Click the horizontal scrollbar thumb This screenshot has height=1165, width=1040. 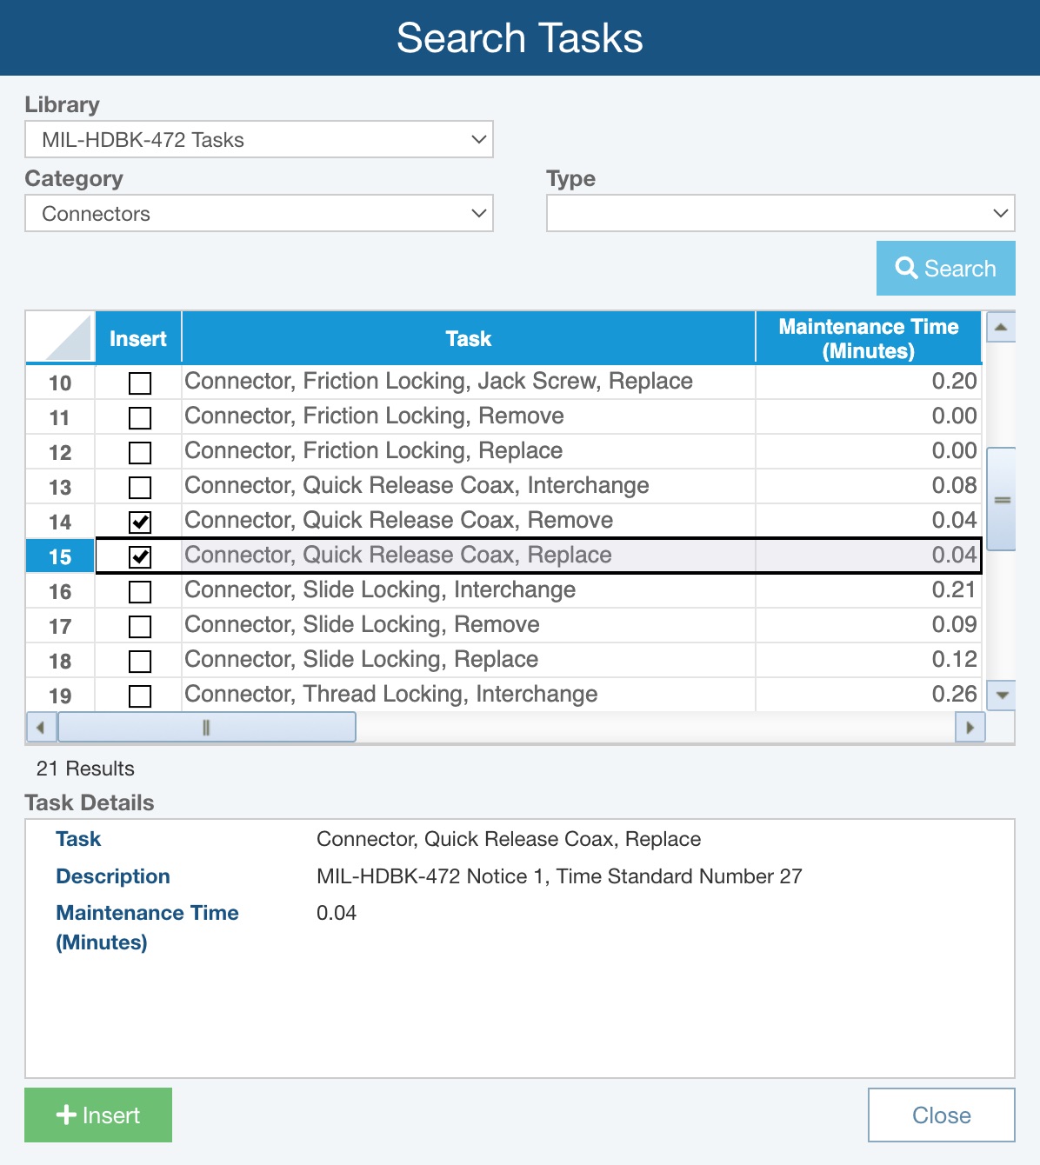pos(206,727)
